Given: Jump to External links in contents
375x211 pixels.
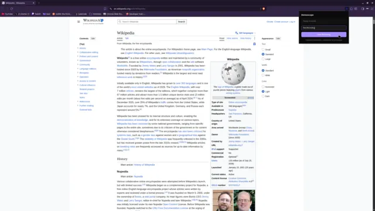Looking at the screenshot, I should click(86, 110).
